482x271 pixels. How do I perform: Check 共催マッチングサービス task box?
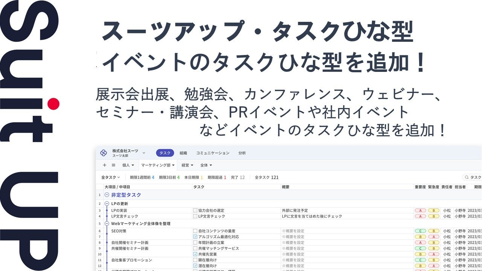pos(195,248)
